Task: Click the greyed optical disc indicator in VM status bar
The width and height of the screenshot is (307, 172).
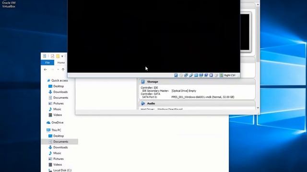Action: pyautogui.click(x=181, y=75)
